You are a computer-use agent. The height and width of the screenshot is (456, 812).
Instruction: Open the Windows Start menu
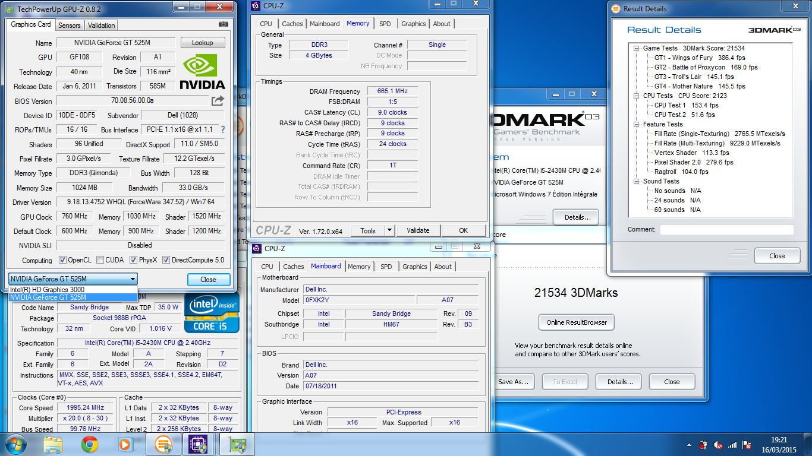[15, 444]
